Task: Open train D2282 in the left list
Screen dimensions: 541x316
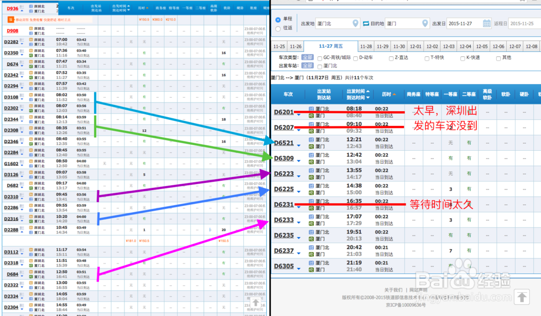Action: pyautogui.click(x=11, y=42)
